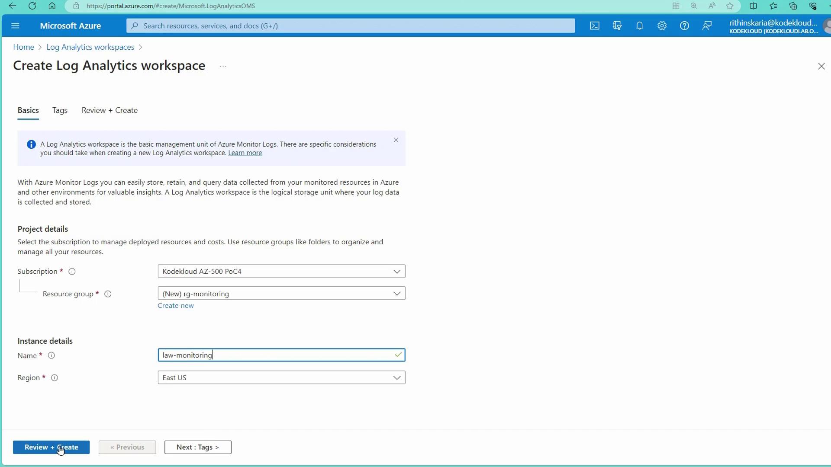Open the Help question mark icon
This screenshot has height=467, width=831.
[684, 26]
